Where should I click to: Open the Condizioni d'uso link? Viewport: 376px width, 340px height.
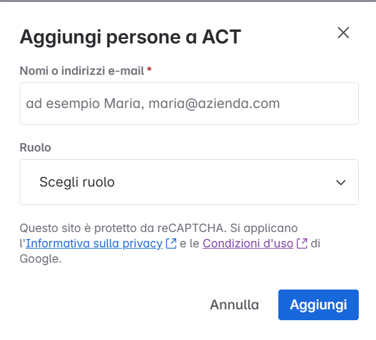click(248, 243)
